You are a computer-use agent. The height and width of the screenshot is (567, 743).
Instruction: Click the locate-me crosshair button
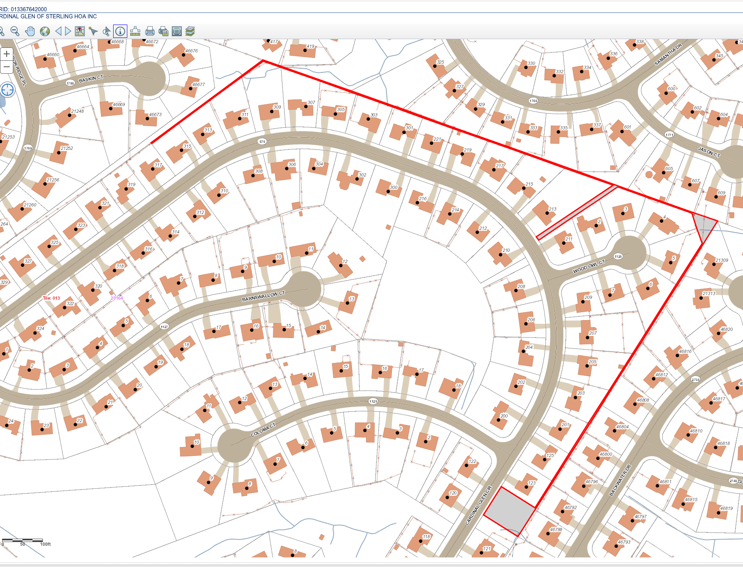click(x=7, y=90)
